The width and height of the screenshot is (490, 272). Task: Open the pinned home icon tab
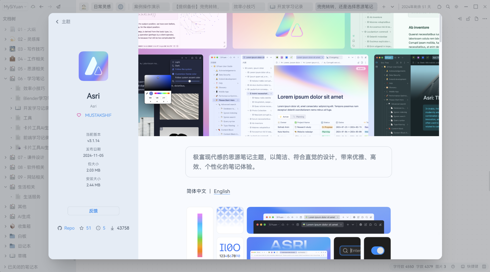coord(84,7)
